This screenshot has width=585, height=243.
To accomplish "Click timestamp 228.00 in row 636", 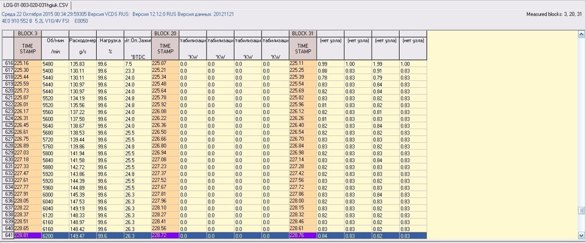I will coord(303,200).
